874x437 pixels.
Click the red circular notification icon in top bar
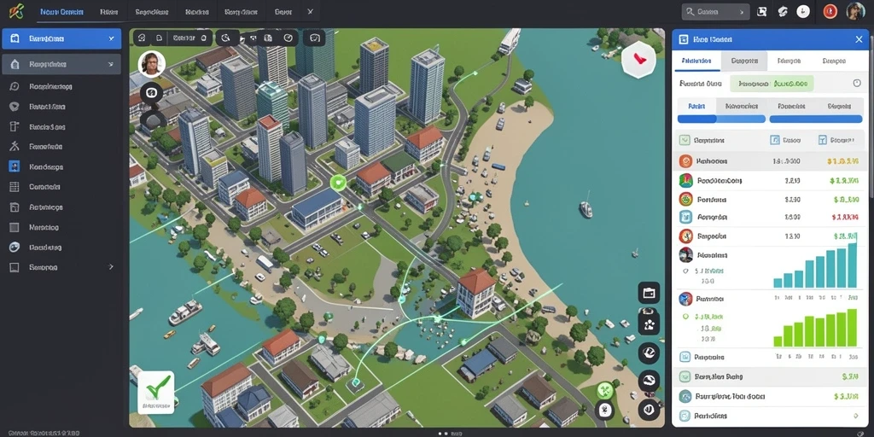(x=830, y=11)
